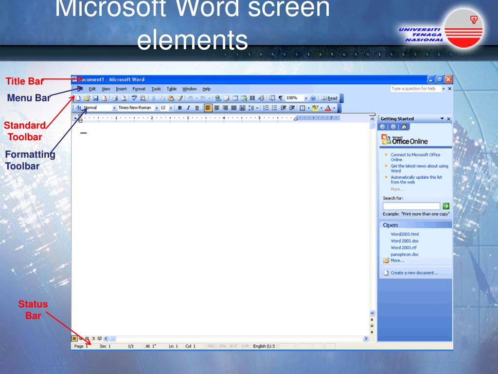Open the Style dropdown showing Normal
The height and width of the screenshot is (374, 498).
[114, 108]
